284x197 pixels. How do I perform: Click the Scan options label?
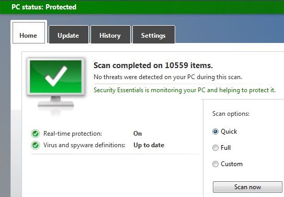[x=231, y=114]
